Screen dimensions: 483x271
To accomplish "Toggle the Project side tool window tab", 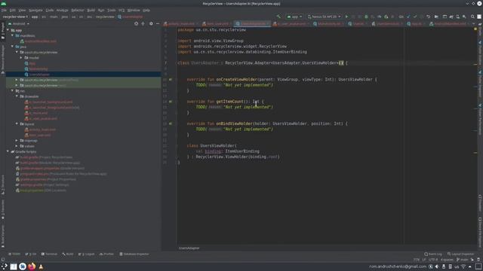I will 3,30.
